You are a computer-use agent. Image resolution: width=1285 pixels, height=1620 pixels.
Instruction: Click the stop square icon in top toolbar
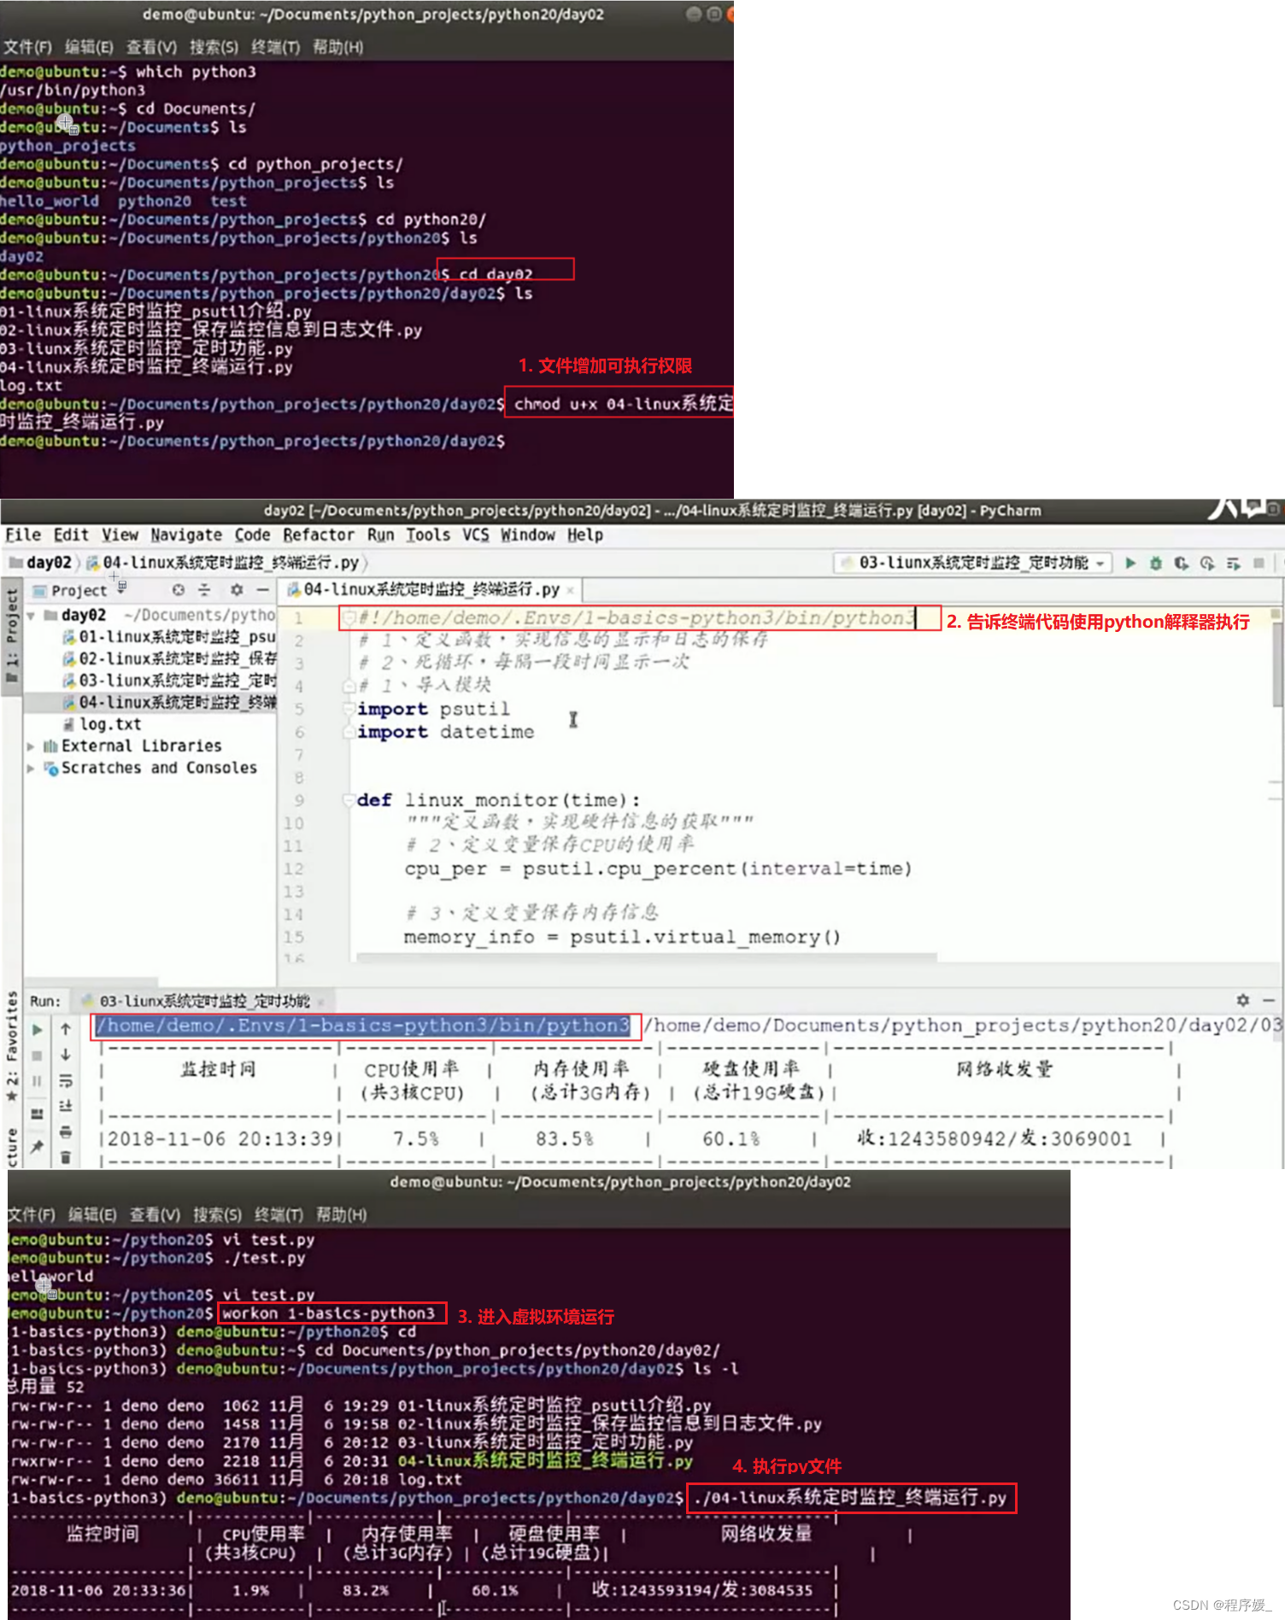pyautogui.click(x=1259, y=563)
